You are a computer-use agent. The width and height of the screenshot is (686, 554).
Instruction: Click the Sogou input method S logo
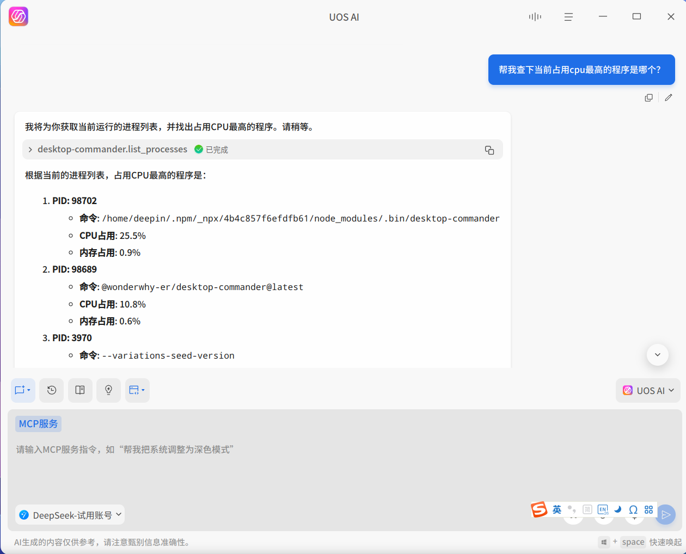(539, 509)
